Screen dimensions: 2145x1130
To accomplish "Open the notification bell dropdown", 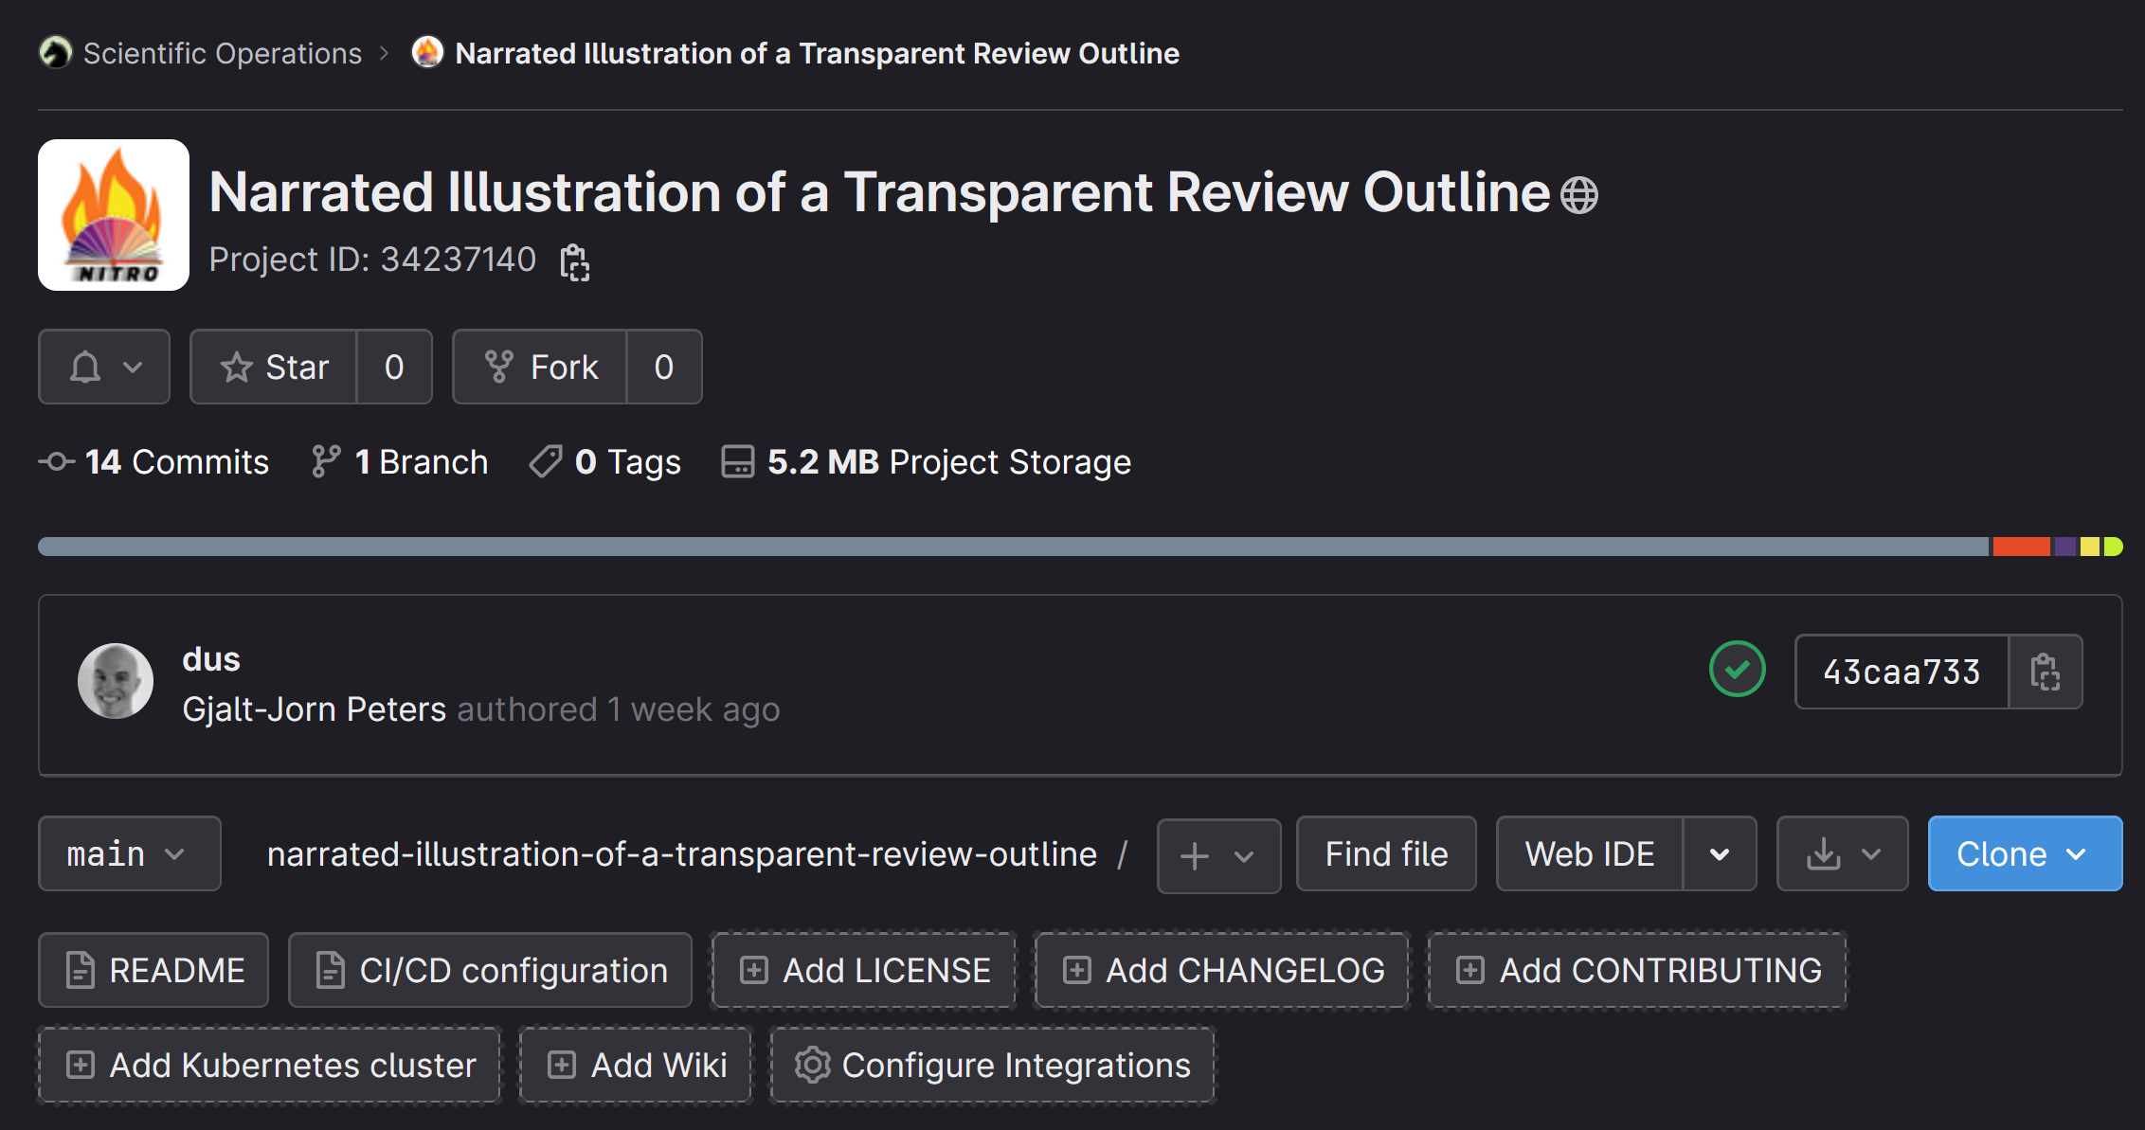I will point(104,367).
